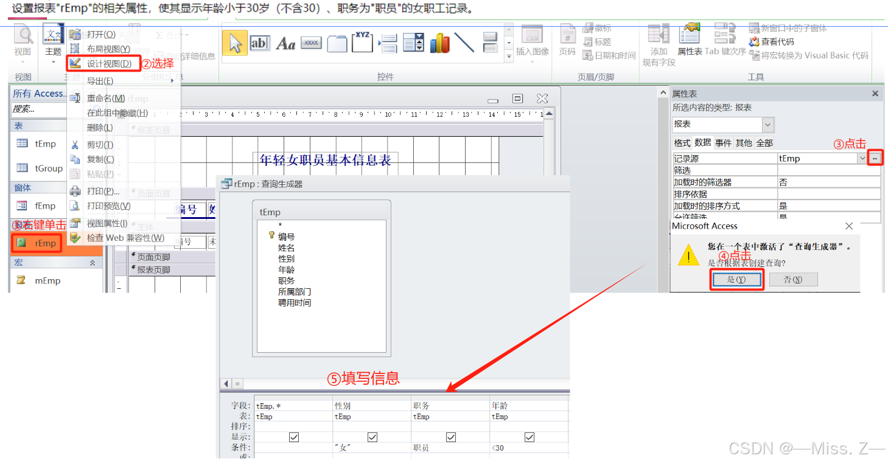Choose 重命名(M) from context menu
888x464 pixels.
(124, 99)
